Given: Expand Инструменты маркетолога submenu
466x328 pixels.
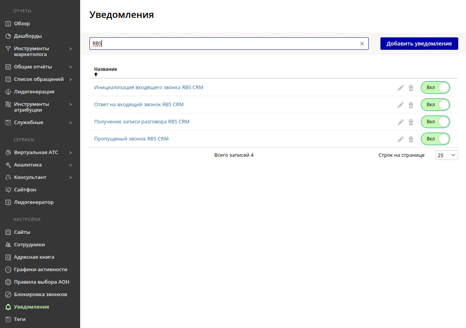Looking at the screenshot, I should tap(70, 49).
